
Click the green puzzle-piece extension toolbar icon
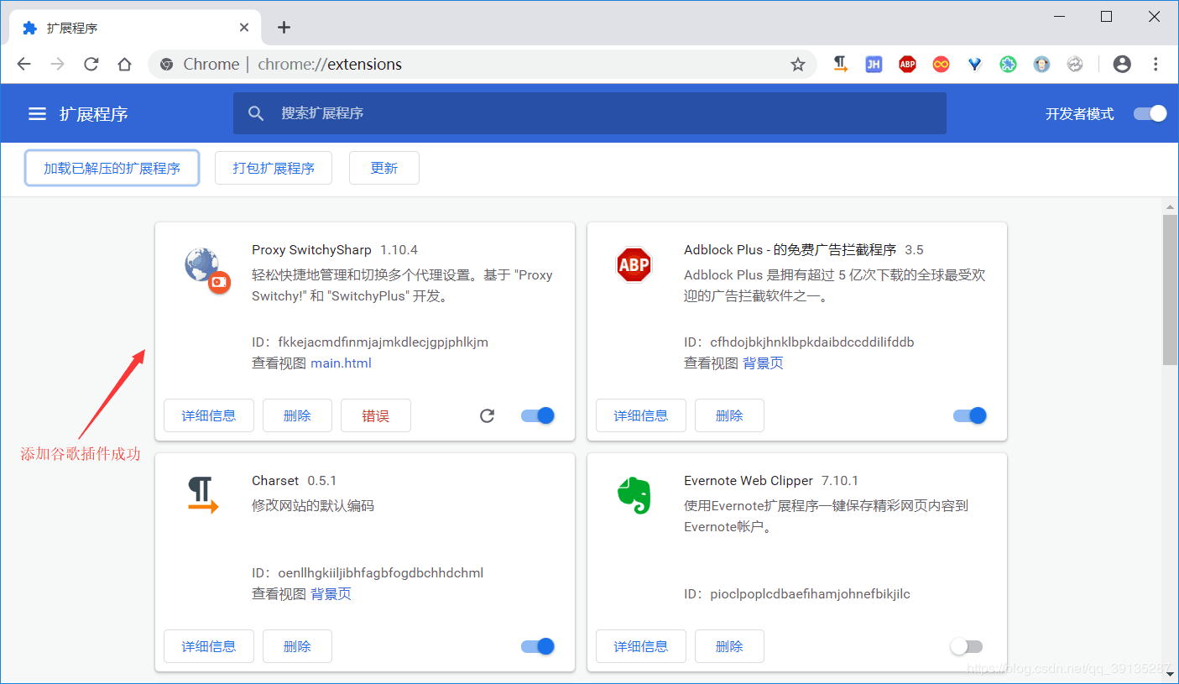pos(1008,64)
